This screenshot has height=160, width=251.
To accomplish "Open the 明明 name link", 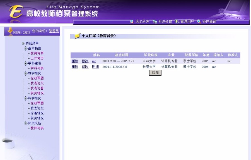I will click(95, 67).
